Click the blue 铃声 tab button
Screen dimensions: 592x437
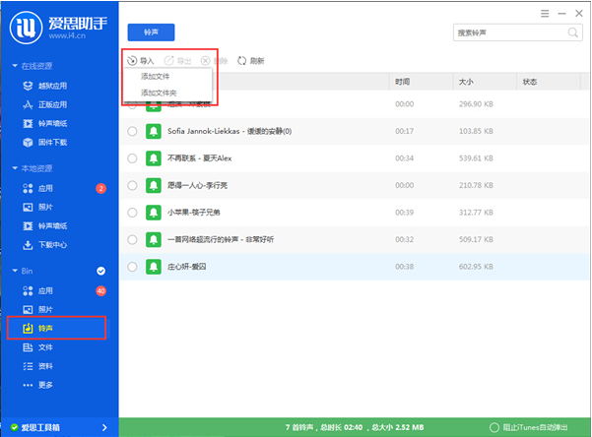(151, 32)
